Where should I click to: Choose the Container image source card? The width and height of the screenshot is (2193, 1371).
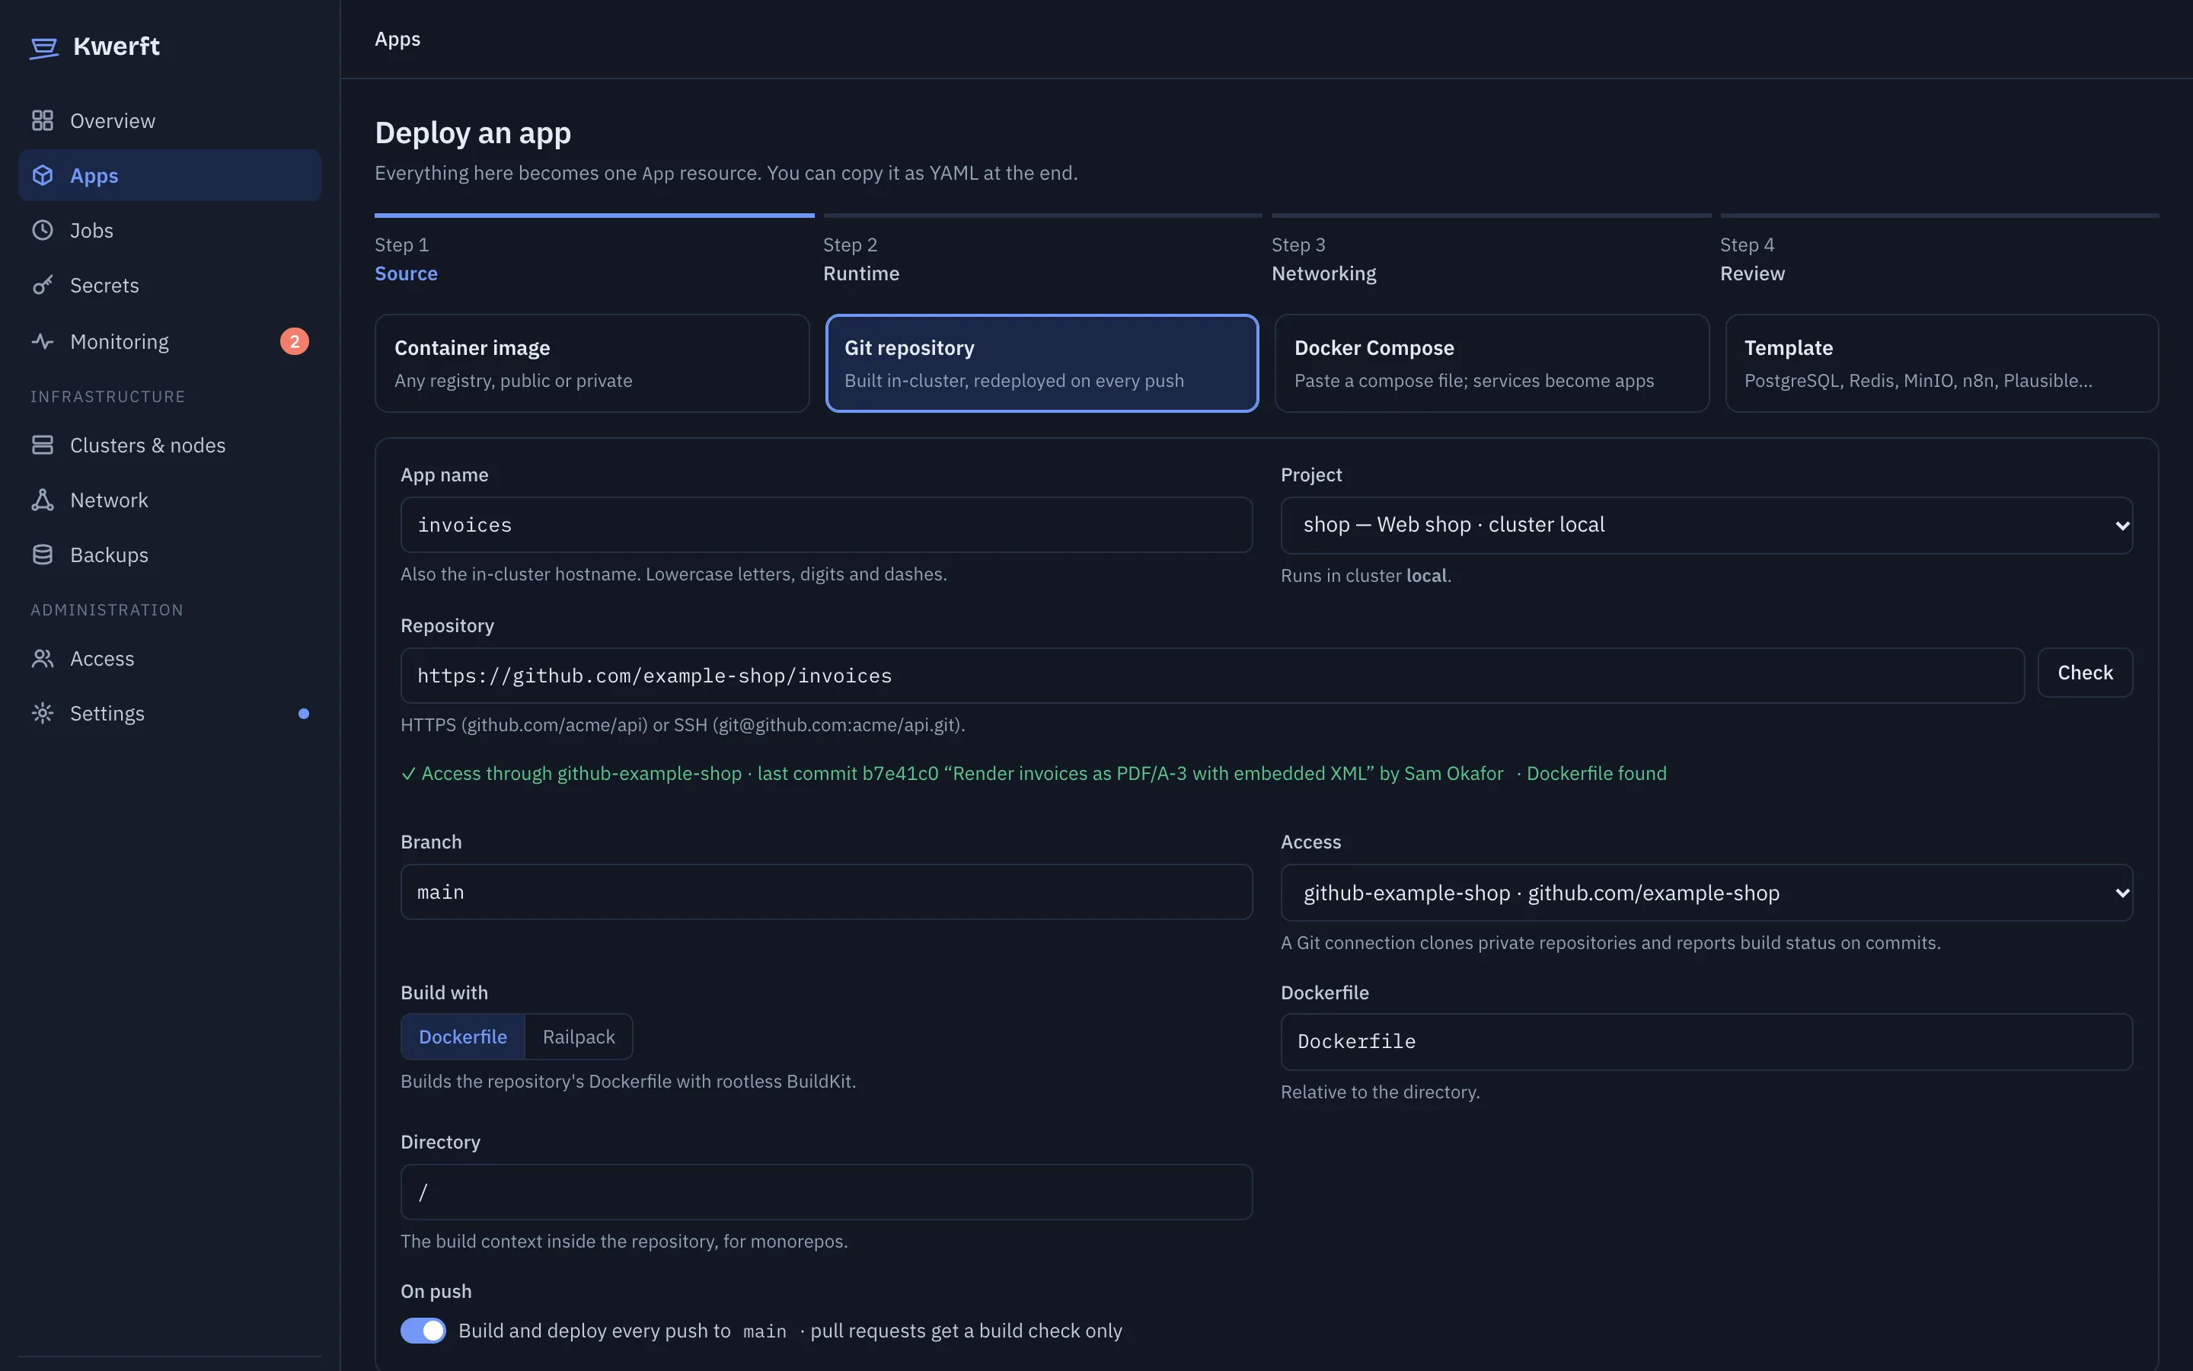point(592,363)
